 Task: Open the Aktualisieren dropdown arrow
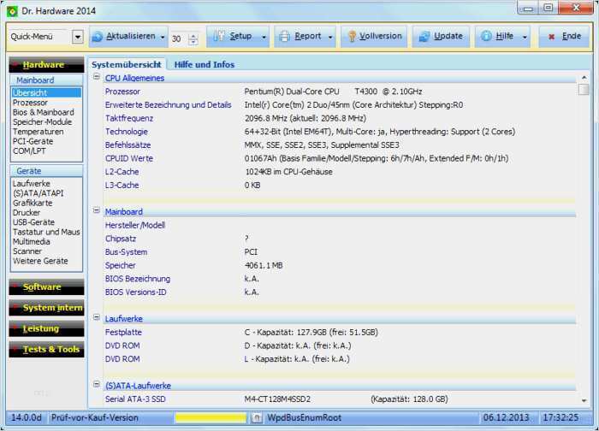[x=162, y=37]
